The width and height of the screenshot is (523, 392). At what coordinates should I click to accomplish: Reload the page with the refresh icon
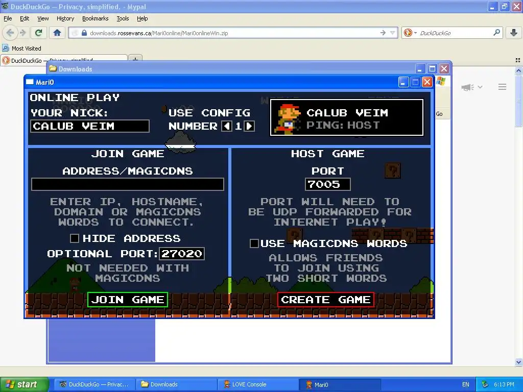[x=39, y=33]
